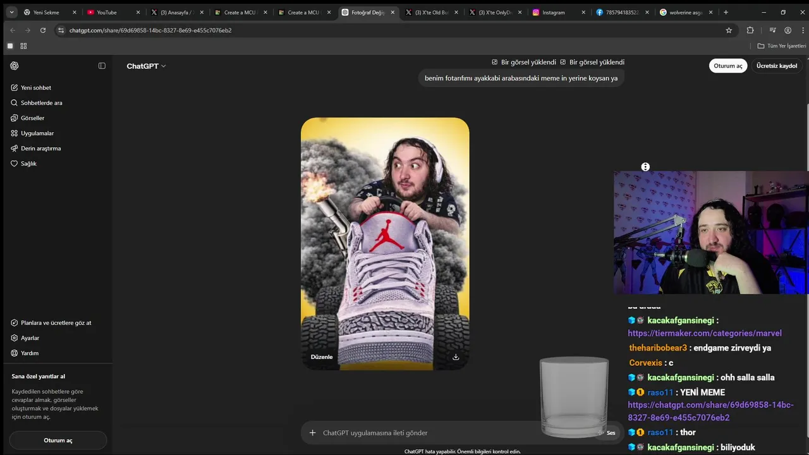Open Sohbetlerde ara search
Viewport: 809px width, 455px height.
point(58,103)
